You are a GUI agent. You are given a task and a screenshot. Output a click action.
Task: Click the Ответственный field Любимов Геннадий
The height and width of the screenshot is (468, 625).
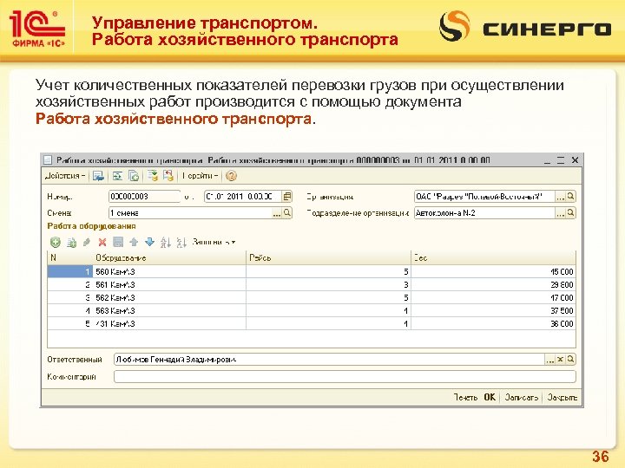(329, 360)
